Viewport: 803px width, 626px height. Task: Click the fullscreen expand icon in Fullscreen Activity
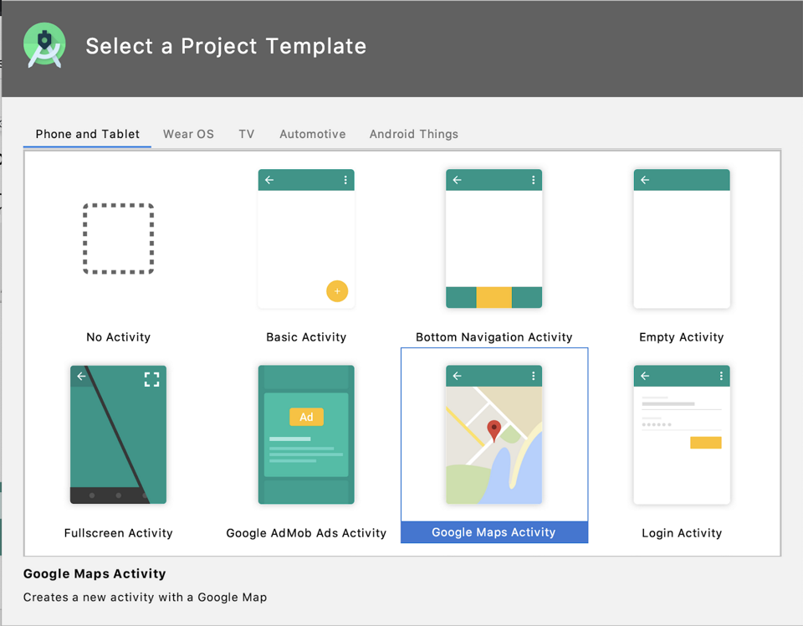click(151, 379)
